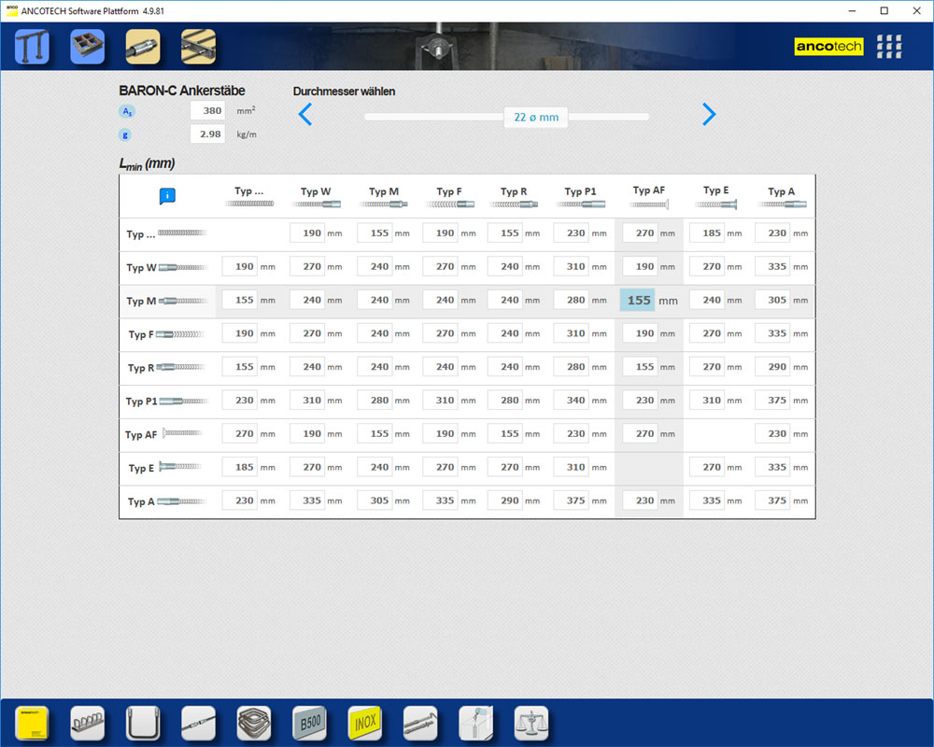Go to previous diameter with left chevron

304,115
